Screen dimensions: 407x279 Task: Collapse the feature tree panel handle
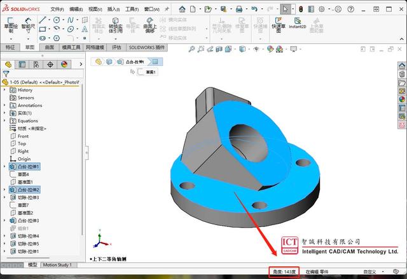(86, 152)
